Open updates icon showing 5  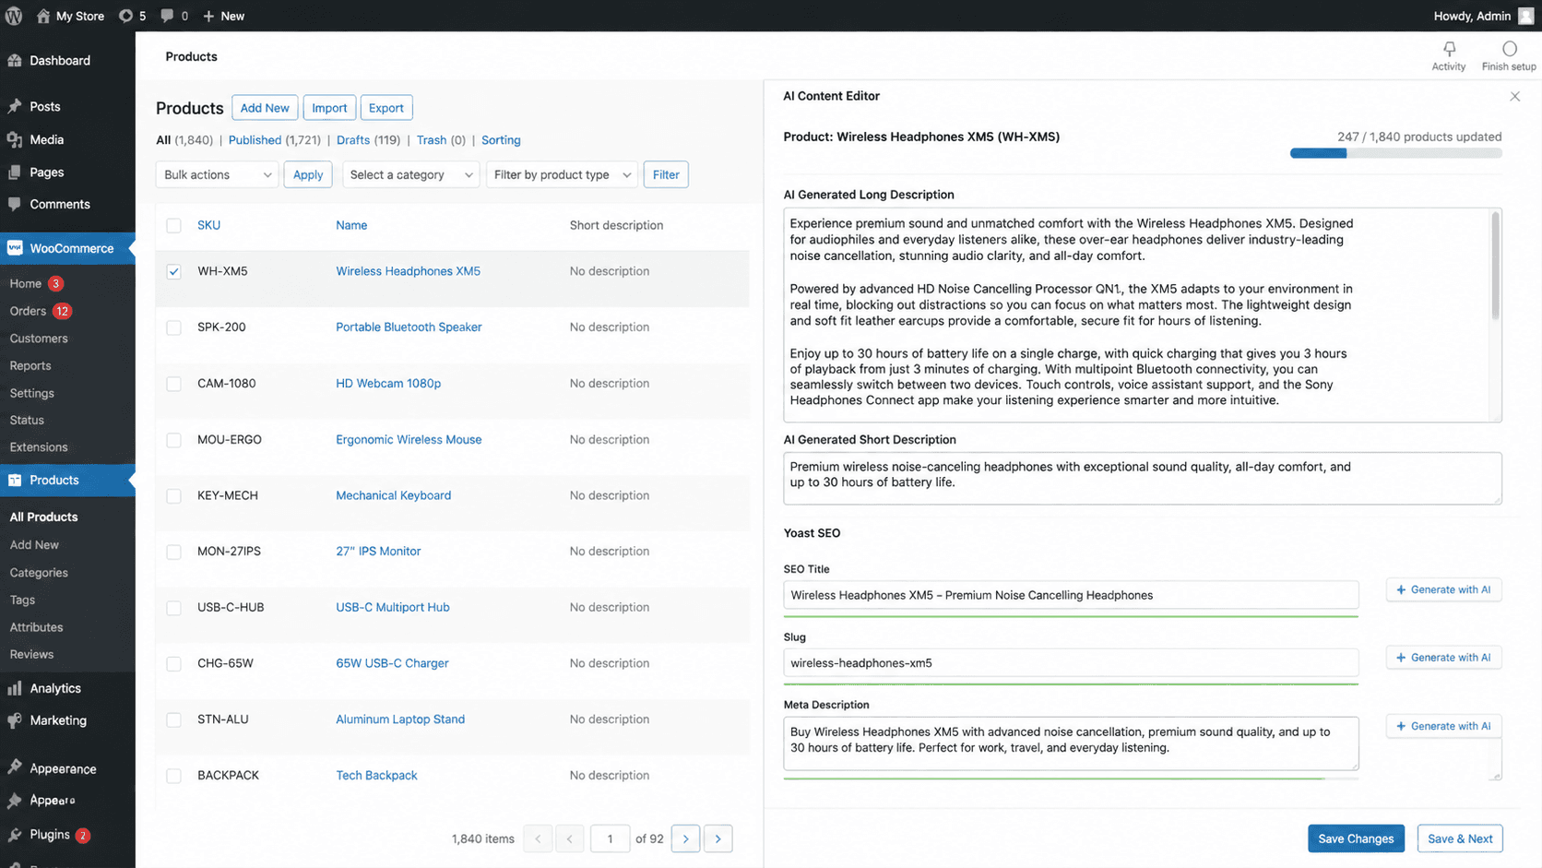click(x=126, y=16)
